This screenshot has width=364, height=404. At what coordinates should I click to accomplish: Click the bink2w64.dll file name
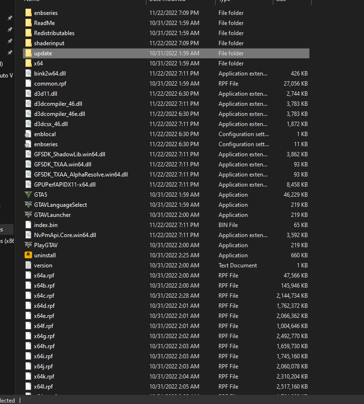(x=50, y=74)
